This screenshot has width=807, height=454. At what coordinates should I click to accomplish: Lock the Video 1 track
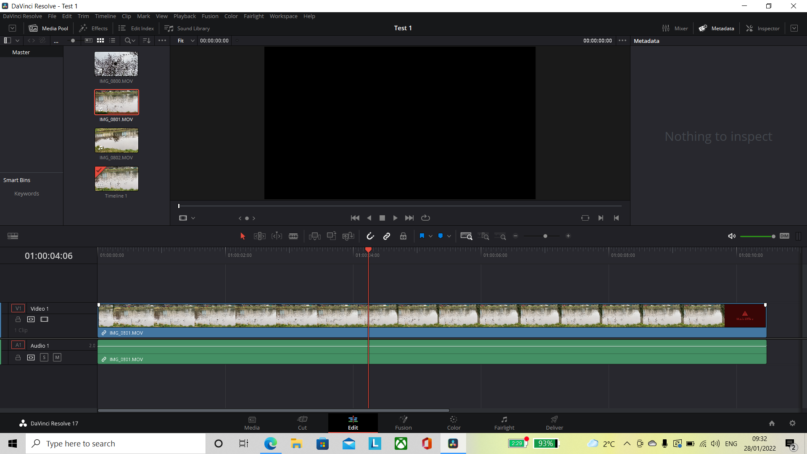(x=18, y=319)
